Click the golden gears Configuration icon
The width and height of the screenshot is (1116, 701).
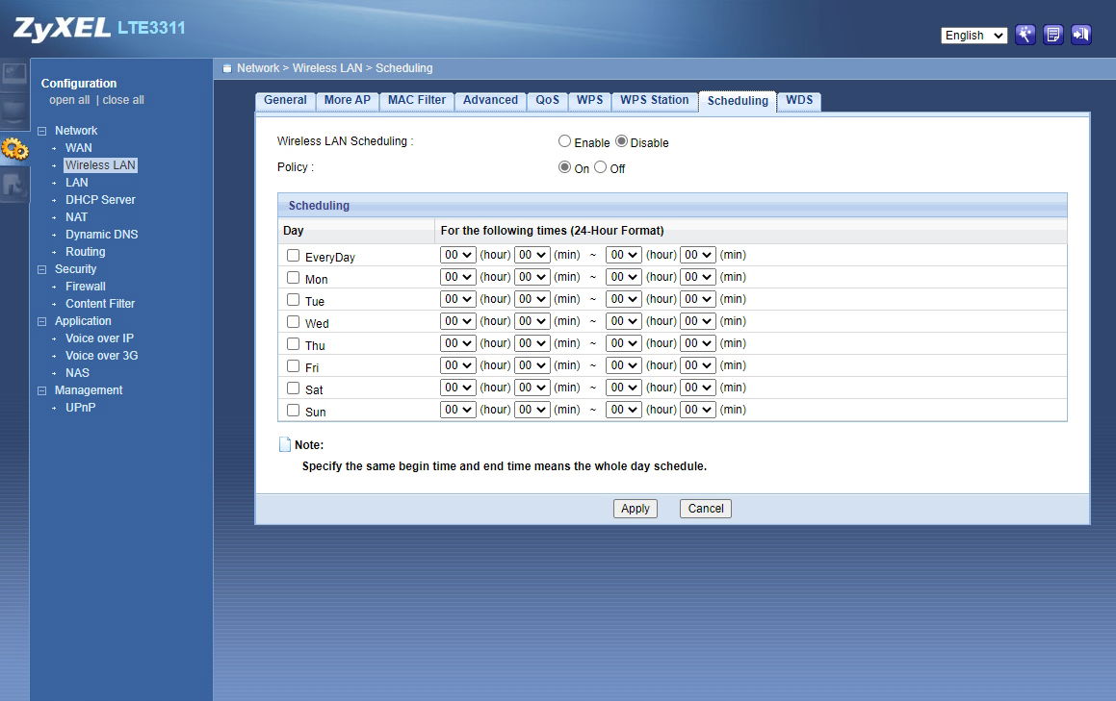click(x=14, y=148)
